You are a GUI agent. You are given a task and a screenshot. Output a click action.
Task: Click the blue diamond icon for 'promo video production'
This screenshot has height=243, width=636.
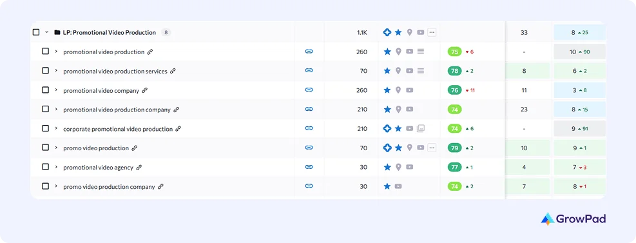click(x=387, y=148)
